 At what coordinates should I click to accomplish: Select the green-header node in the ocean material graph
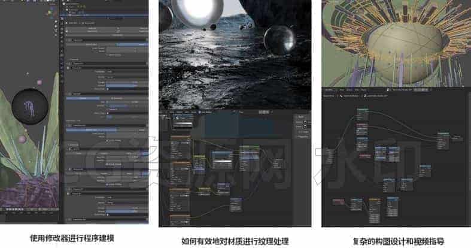[249, 157]
